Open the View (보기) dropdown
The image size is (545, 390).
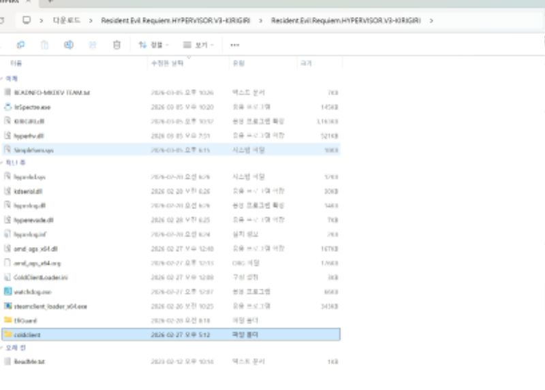(199, 45)
